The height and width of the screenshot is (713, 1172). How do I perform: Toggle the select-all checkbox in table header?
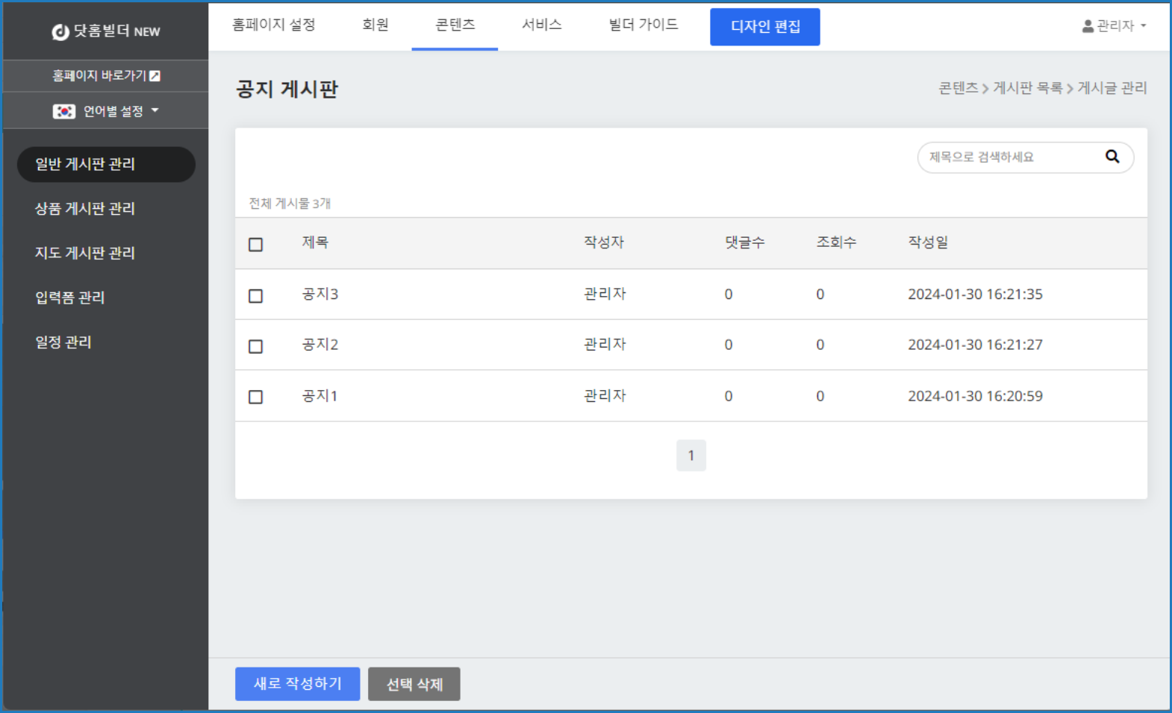[x=255, y=245]
